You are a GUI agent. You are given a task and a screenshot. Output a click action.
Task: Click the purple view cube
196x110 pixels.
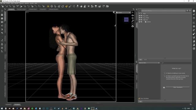[126, 20]
